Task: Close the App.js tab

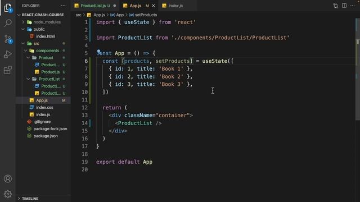Action: pyautogui.click(x=154, y=6)
